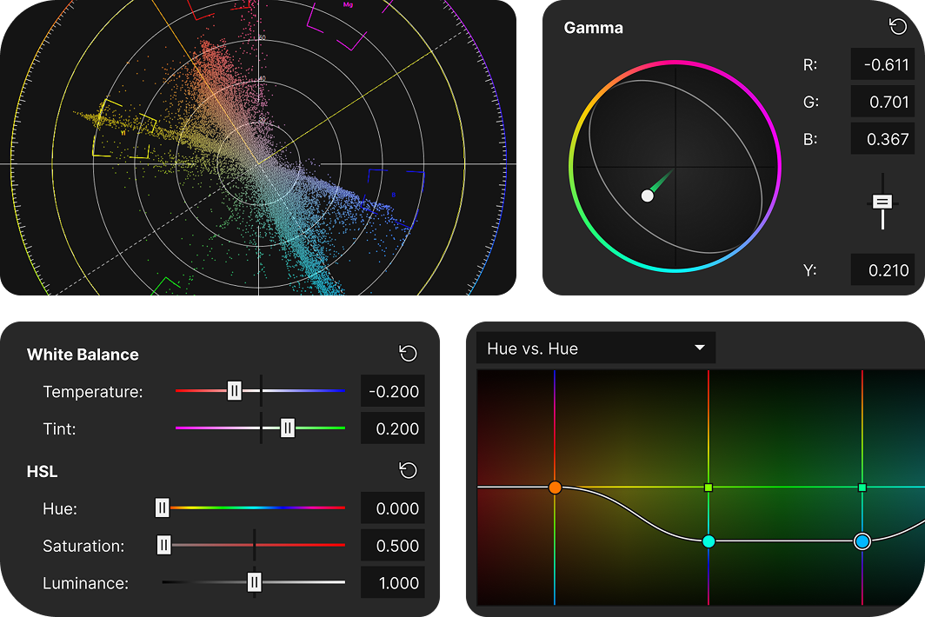
Task: Reset the HSL adjustments
Action: point(407,470)
